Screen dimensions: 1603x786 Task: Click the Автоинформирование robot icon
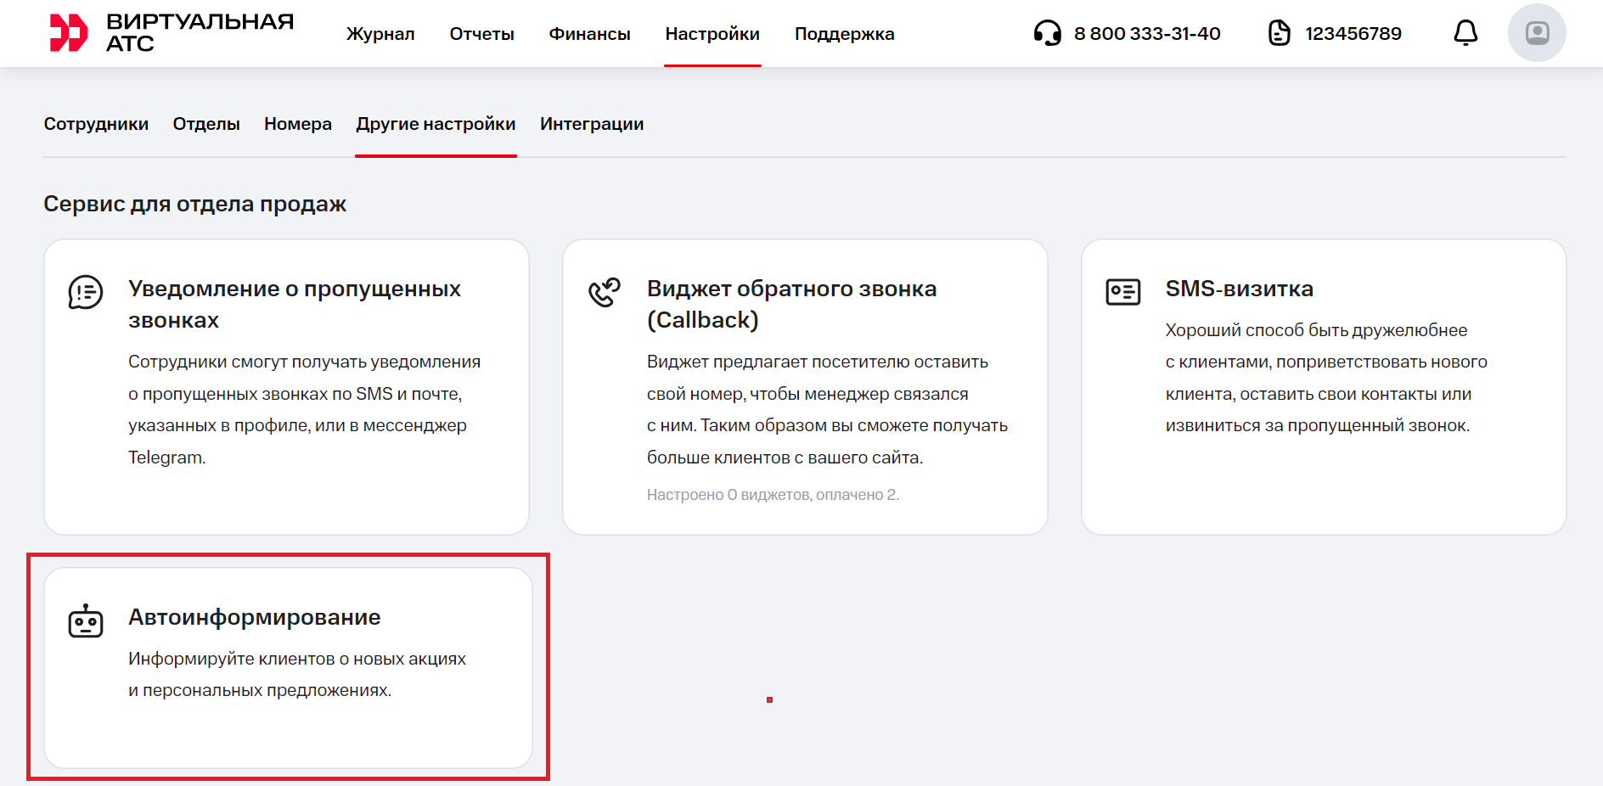(86, 621)
